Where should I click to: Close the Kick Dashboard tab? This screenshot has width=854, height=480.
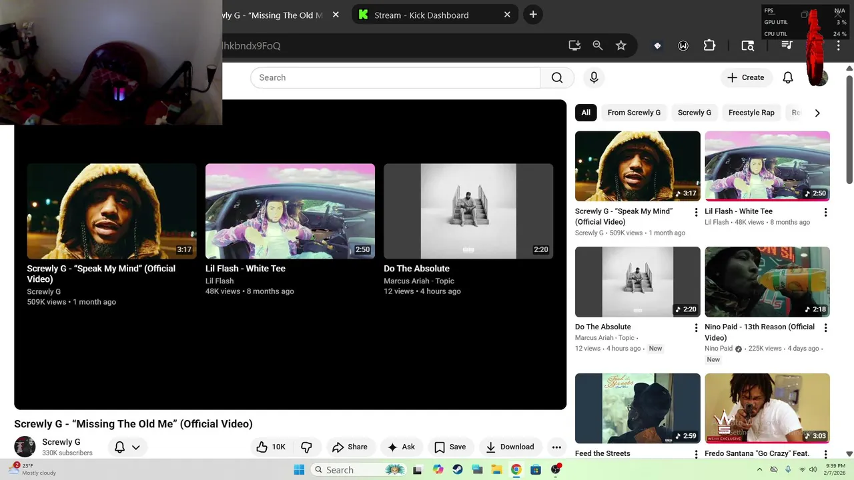pos(507,15)
